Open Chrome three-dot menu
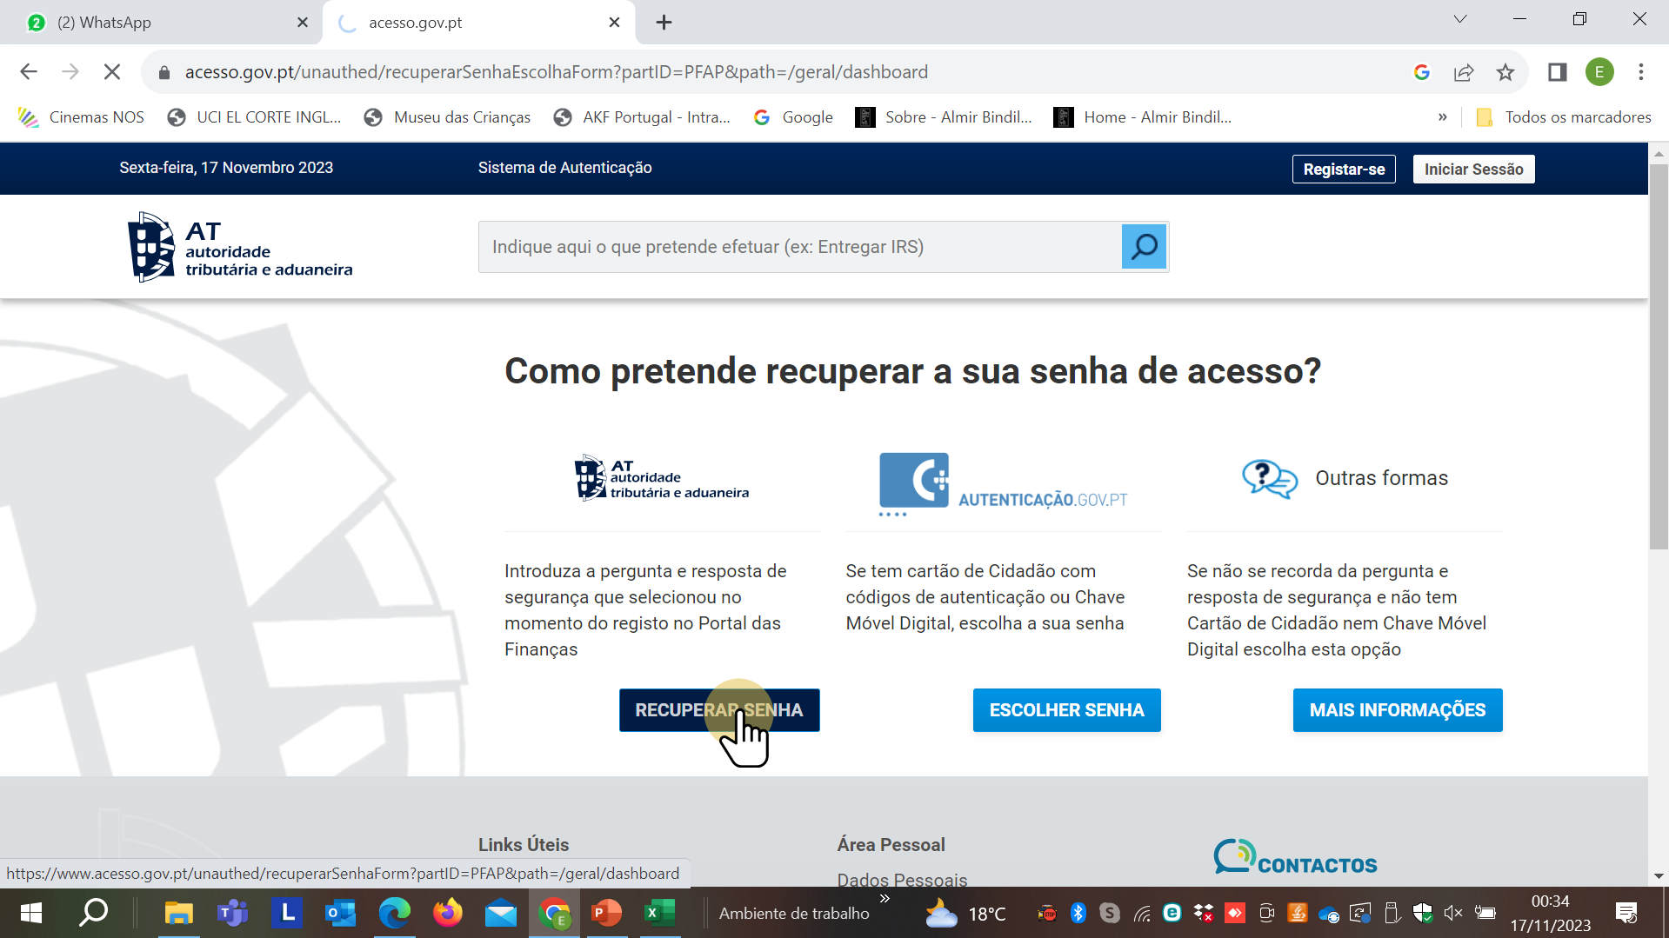Screen dimensions: 1669x938 click(1640, 72)
